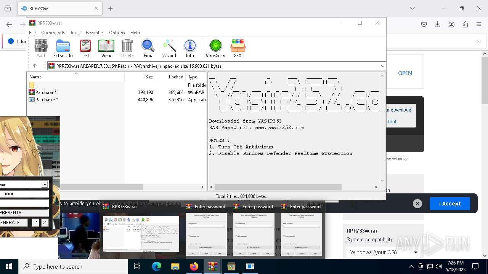Open the browser list all tabs chevron
This screenshot has height=274, width=488.
tap(412, 8)
